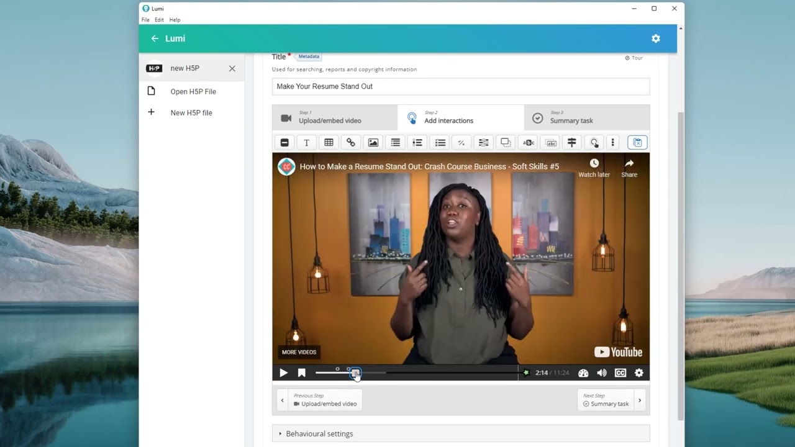Add a Statements summary interaction
Image resolution: width=795 pixels, height=447 pixels.
pyautogui.click(x=395, y=143)
